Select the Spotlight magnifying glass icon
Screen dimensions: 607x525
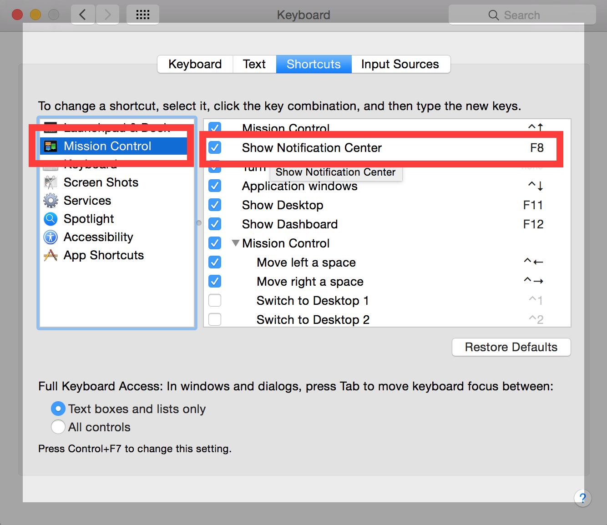point(50,218)
